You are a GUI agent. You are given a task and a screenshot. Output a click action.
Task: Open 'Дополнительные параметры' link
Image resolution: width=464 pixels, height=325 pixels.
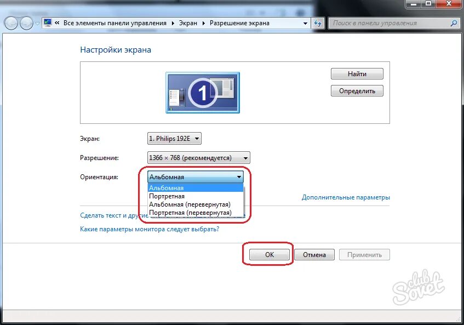pyautogui.click(x=346, y=197)
